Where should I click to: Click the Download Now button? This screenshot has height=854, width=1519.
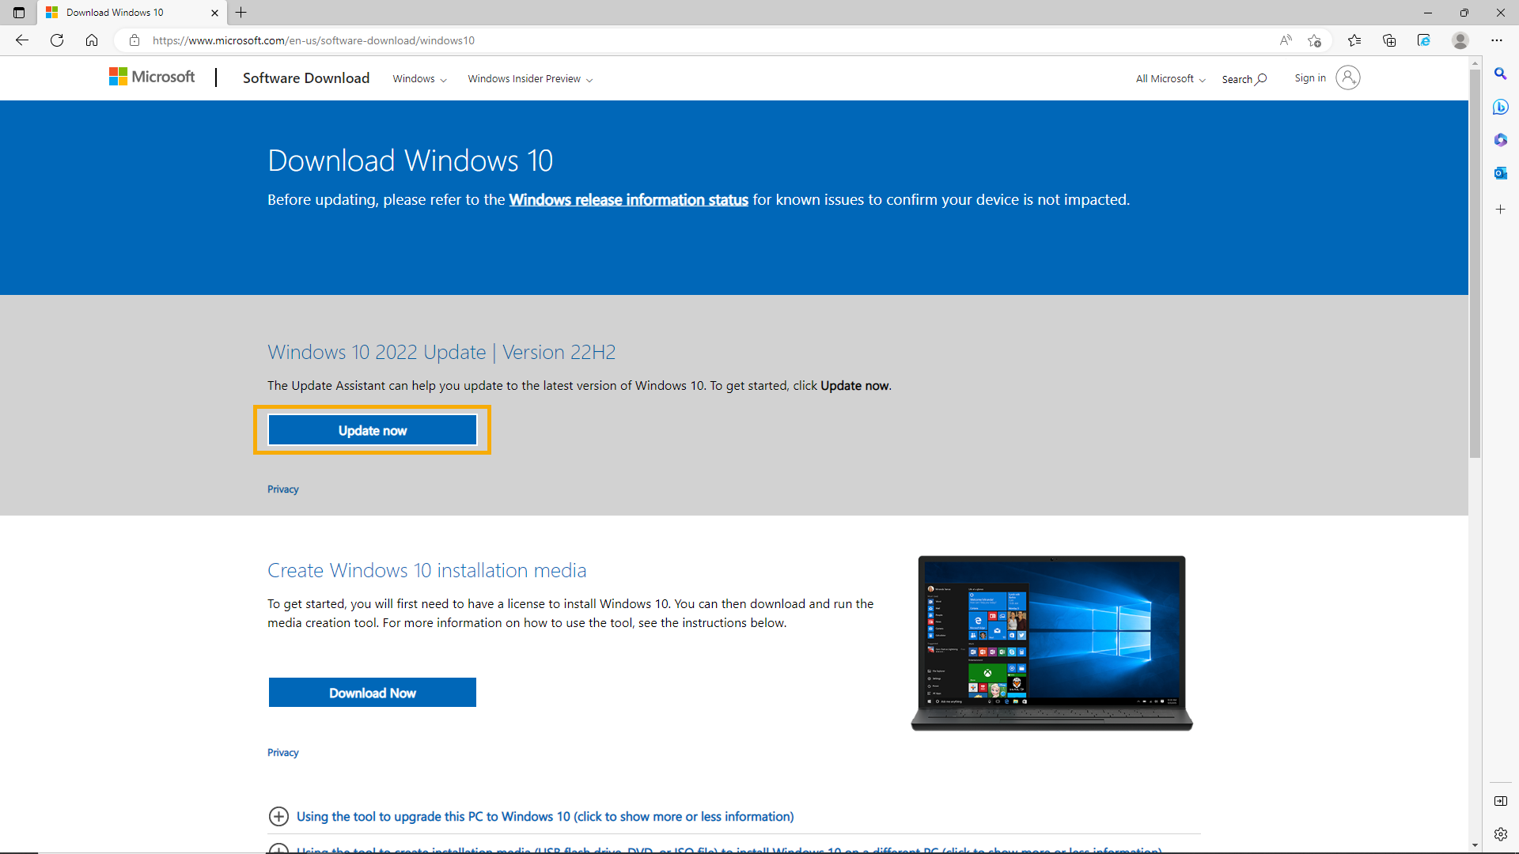tap(373, 693)
